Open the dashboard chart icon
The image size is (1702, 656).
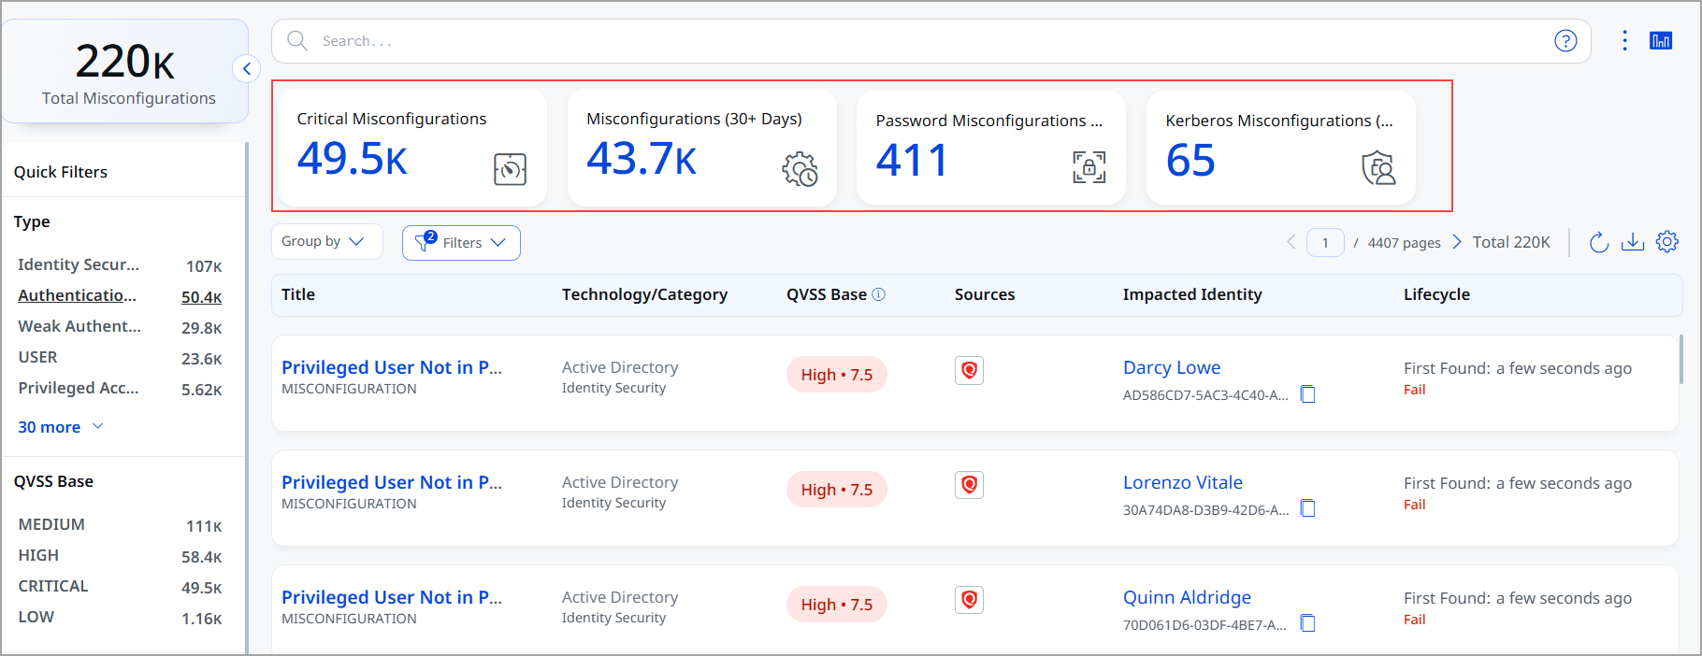pyautogui.click(x=1661, y=41)
